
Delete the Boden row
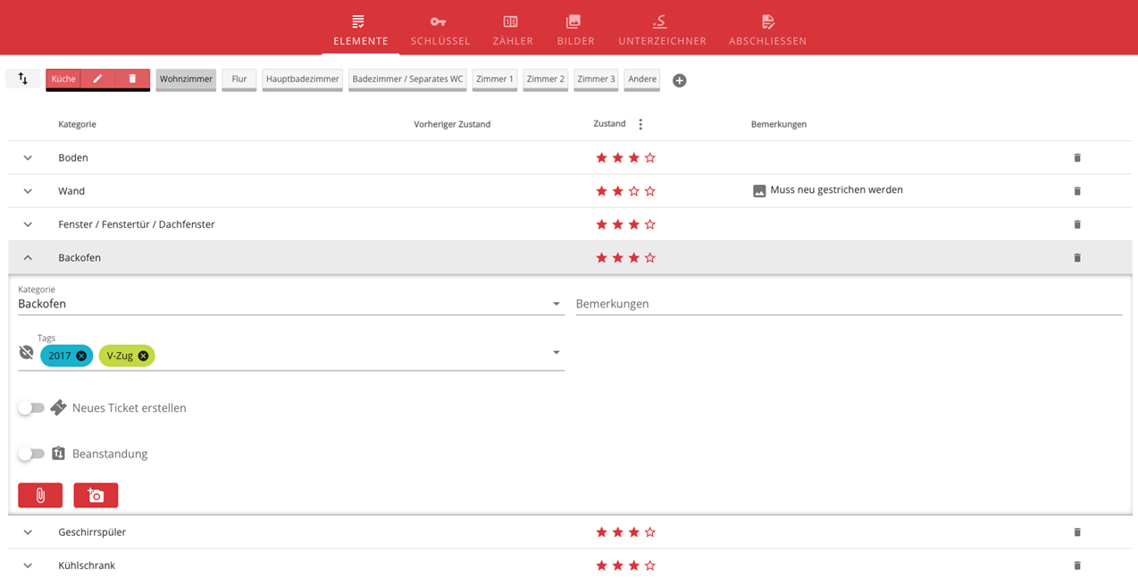coord(1077,158)
